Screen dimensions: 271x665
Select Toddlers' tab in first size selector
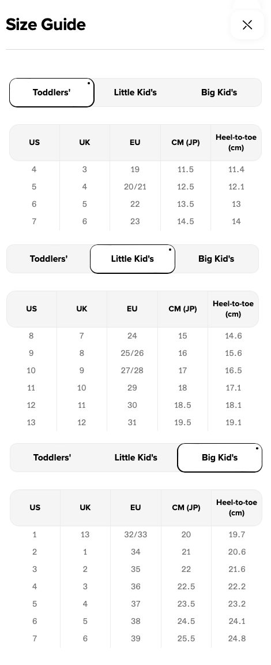click(52, 92)
